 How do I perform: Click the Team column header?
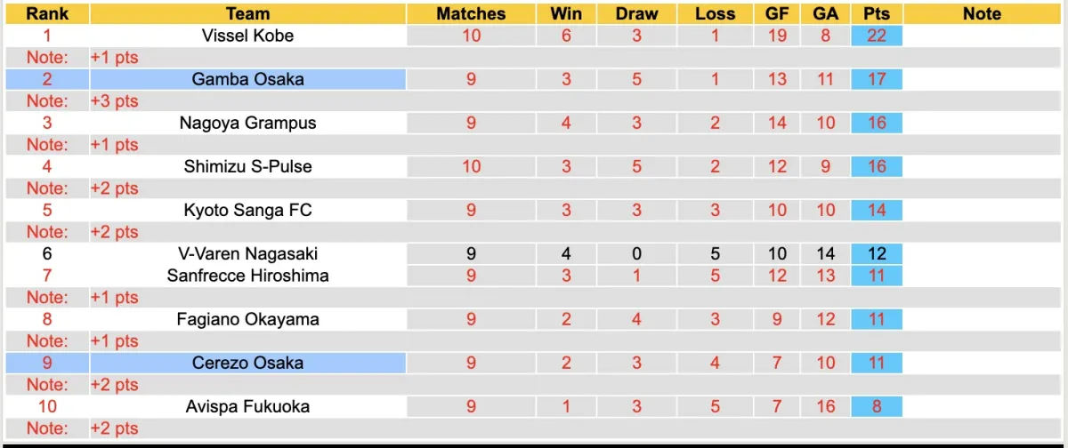(x=247, y=14)
